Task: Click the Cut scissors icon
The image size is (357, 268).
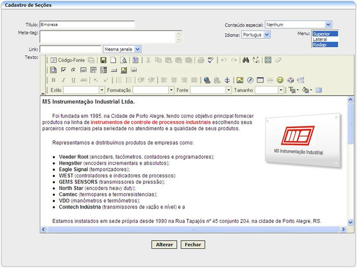Action: click(148, 60)
